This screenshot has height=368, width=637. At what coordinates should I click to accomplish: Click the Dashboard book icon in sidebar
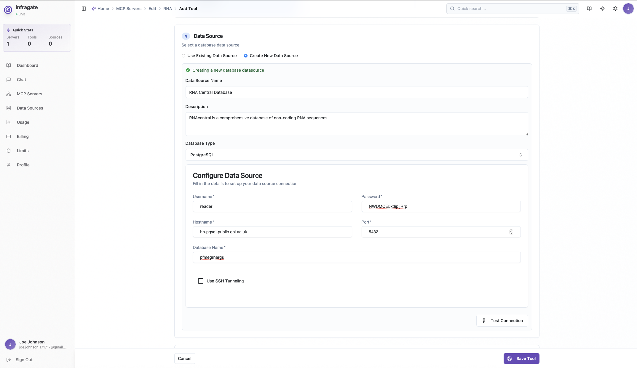tap(9, 65)
